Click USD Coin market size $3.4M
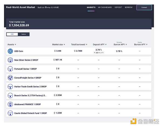The image size is (162, 127). [x=58, y=51]
